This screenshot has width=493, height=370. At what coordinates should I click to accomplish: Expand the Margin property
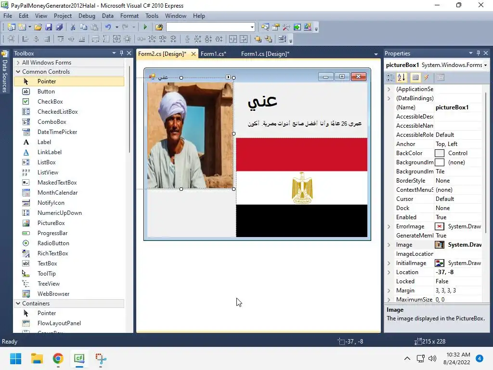tap(389, 291)
